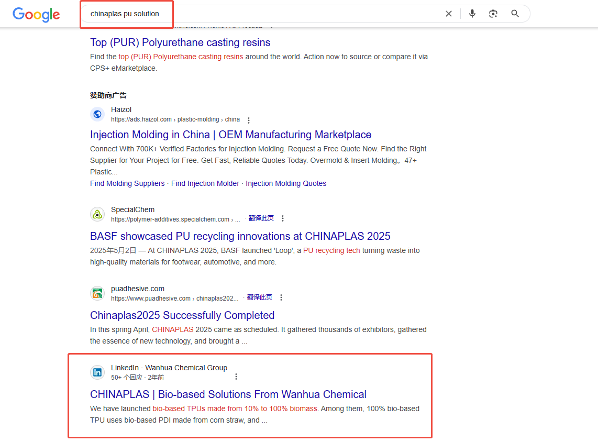Open more options for puadhesive.com result

pyautogui.click(x=281, y=297)
